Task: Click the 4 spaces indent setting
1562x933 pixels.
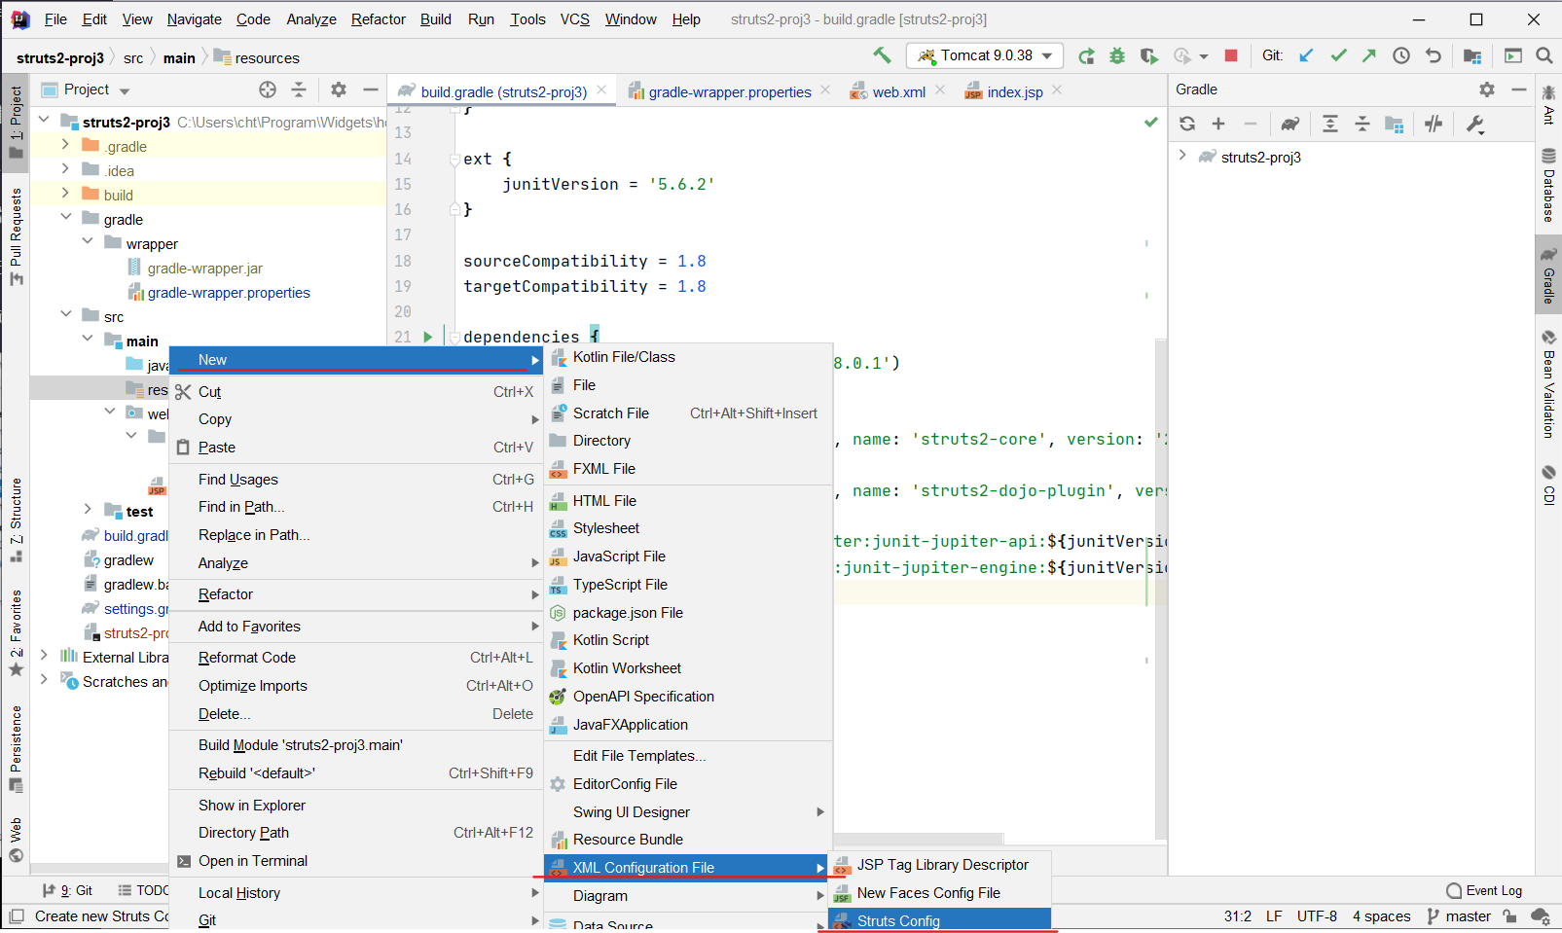Action: [x=1381, y=916]
